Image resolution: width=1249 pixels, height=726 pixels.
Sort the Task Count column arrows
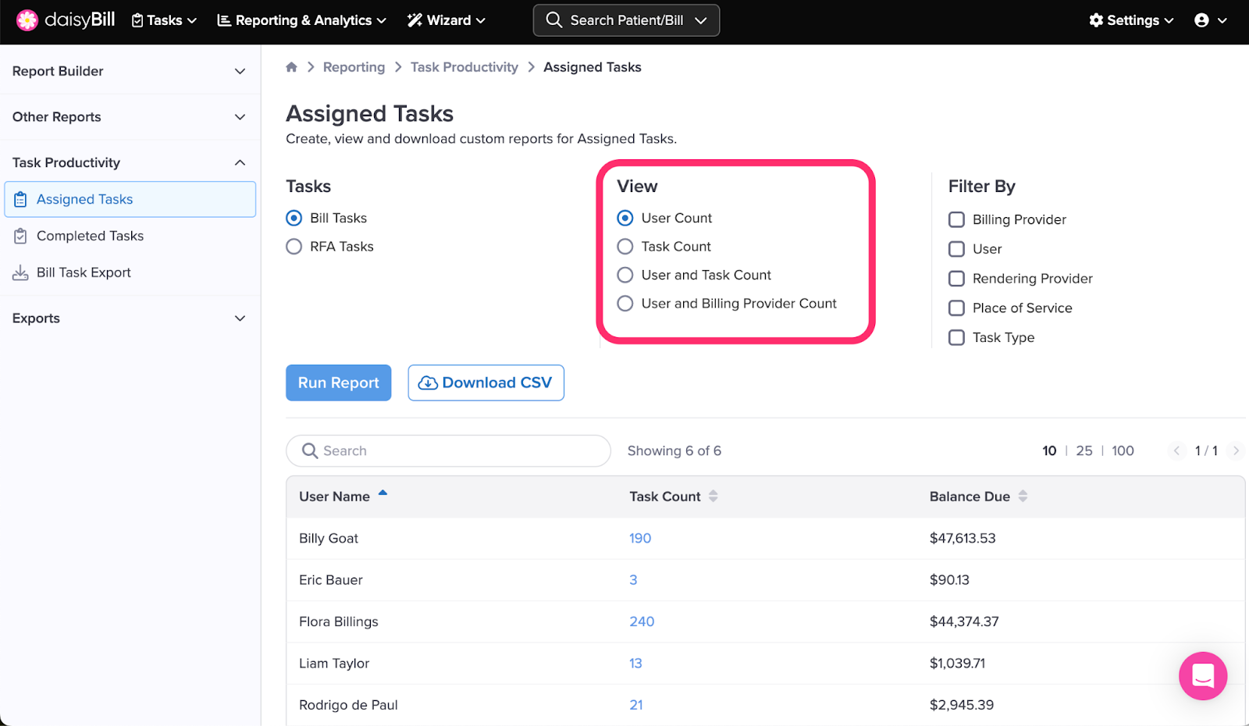[713, 496]
